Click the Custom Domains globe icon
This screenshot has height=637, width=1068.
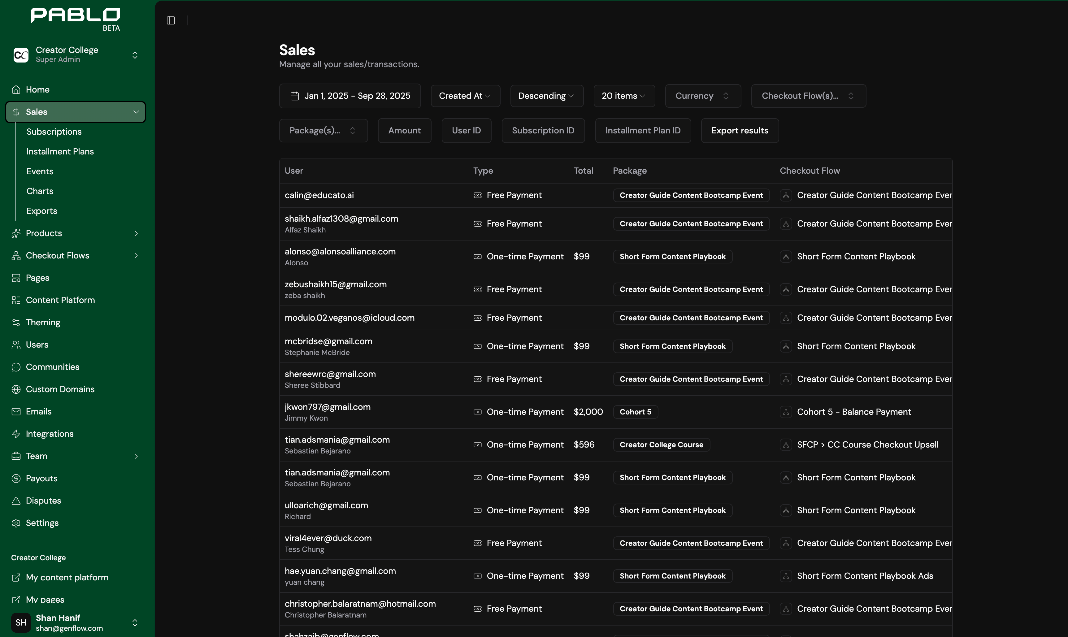point(16,389)
